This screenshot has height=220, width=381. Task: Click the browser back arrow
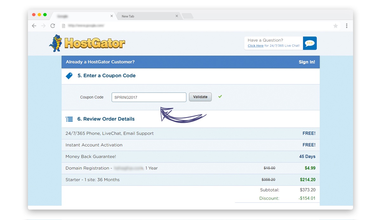point(34,26)
